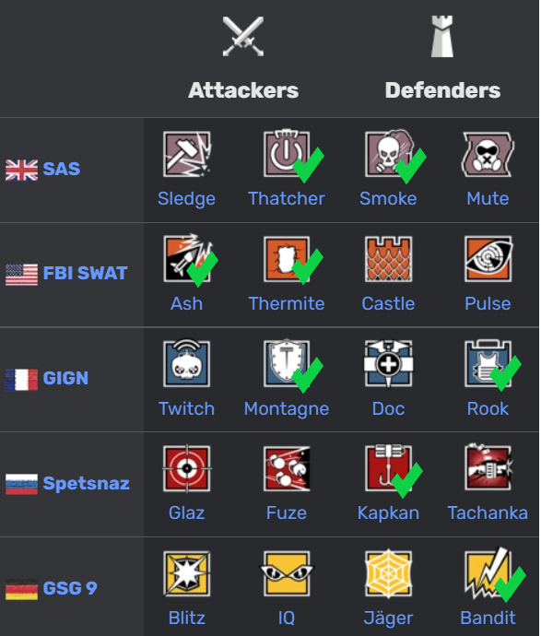Click the crossed swords Attackers icon
The image size is (541, 636).
(x=243, y=36)
